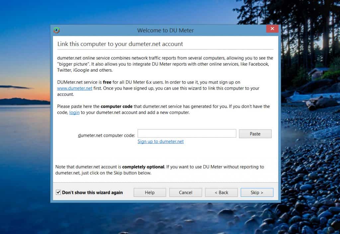Image resolution: width=340 pixels, height=234 pixels.
Task: Focus the dumeter.net computer code field
Action: [x=187, y=133]
